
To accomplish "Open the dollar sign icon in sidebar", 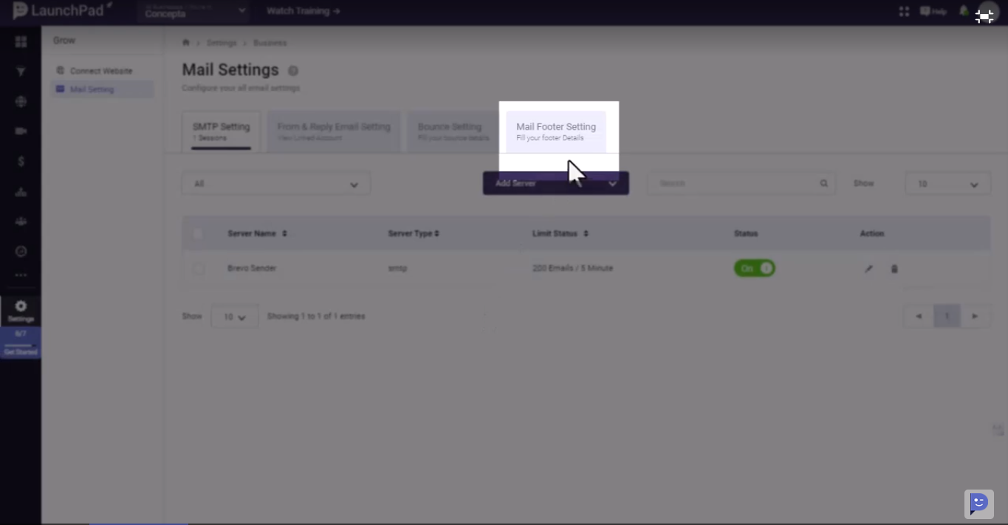I will (21, 162).
